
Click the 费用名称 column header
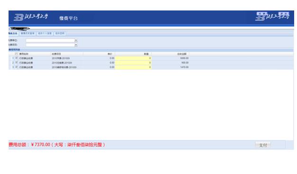tap(24, 54)
